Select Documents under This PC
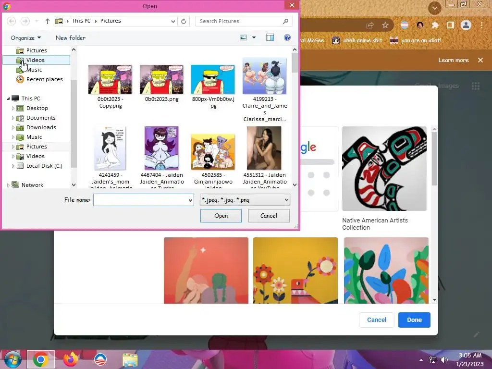 36,118
